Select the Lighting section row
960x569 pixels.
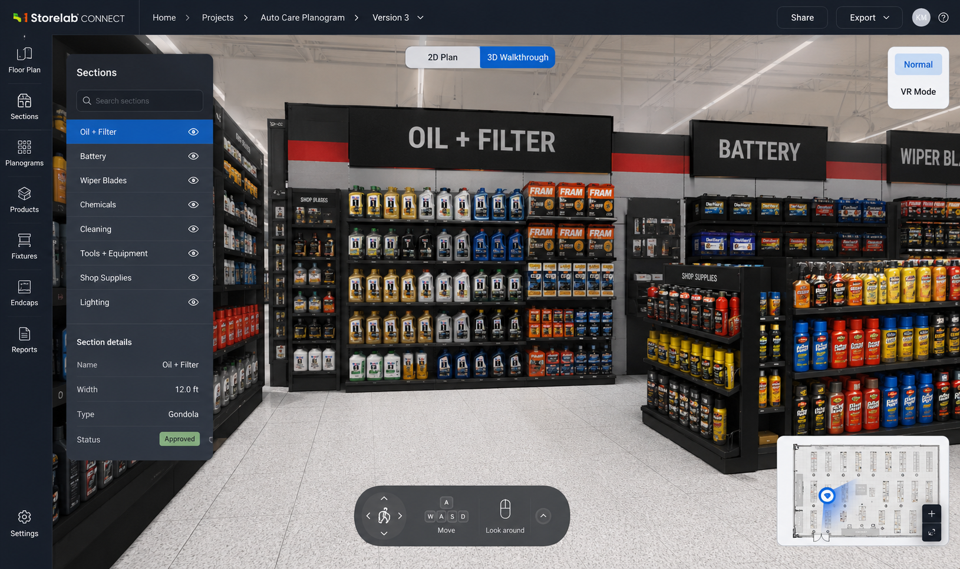point(140,302)
